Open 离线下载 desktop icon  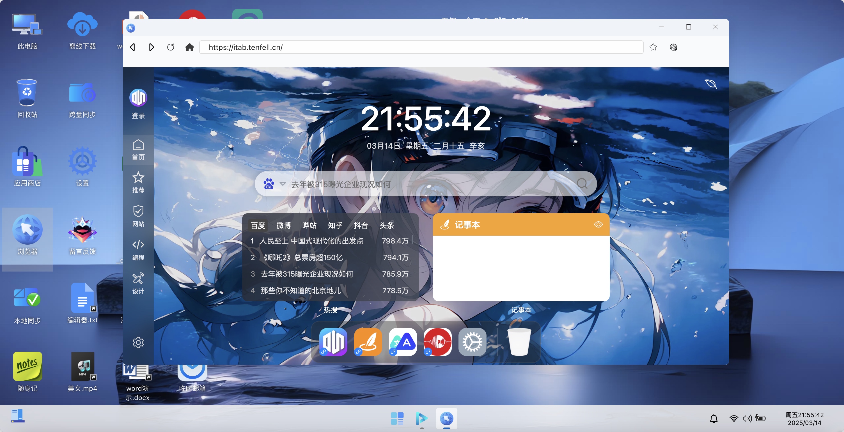pyautogui.click(x=82, y=31)
